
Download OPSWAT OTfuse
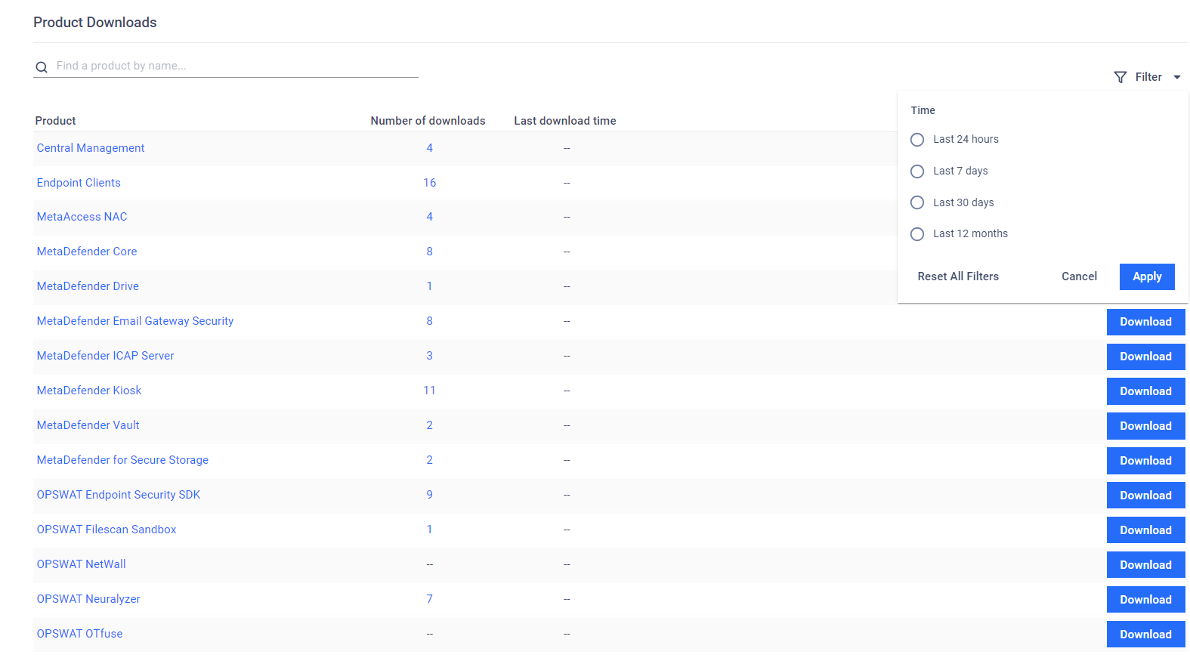click(1145, 635)
